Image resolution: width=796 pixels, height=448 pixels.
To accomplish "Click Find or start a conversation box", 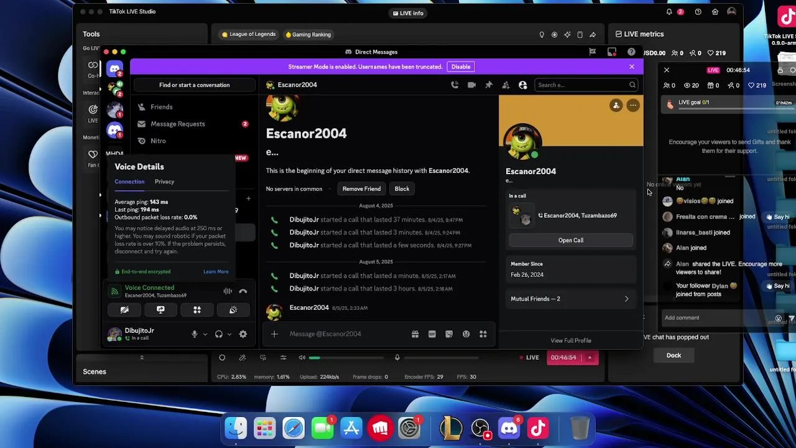I will tap(194, 85).
